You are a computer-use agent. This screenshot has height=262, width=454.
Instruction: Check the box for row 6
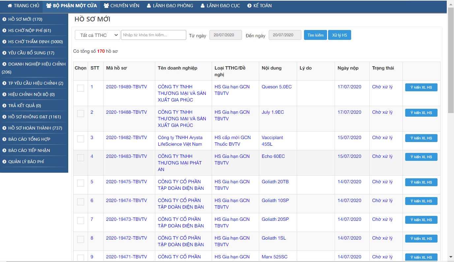point(80,202)
